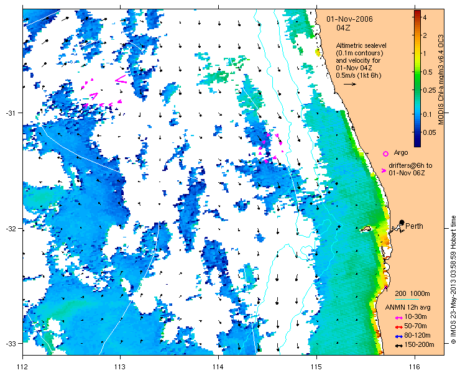Click the magenta Argo circle legend symbol
Viewport: 460px width, 373px height.
point(386,154)
